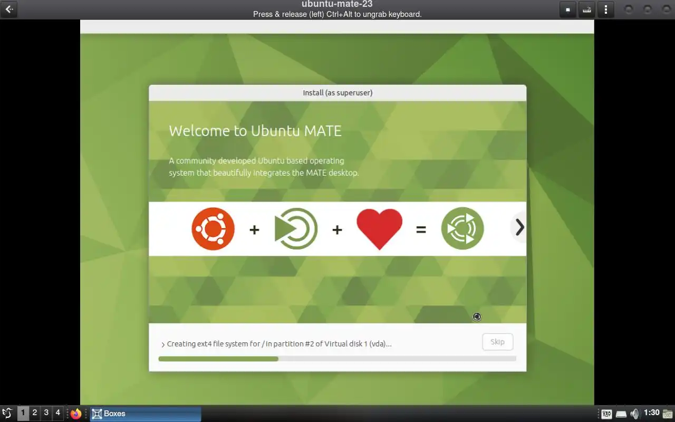The height and width of the screenshot is (422, 675).
Task: Click the red heart icon in slideshow
Action: point(379,229)
